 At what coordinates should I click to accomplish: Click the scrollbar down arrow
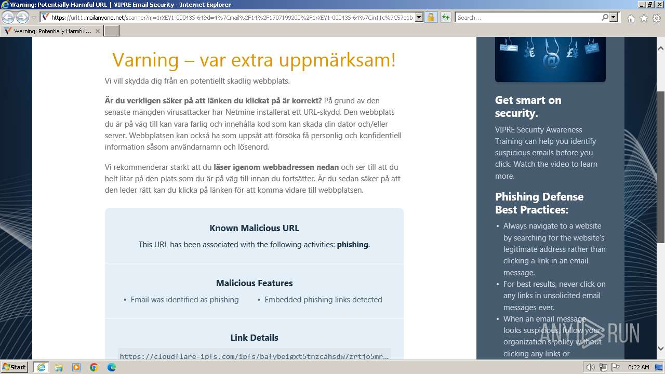(661, 349)
